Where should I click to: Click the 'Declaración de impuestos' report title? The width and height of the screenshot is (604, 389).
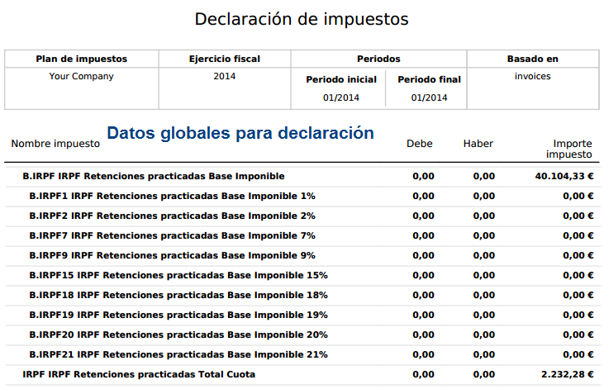(302, 19)
